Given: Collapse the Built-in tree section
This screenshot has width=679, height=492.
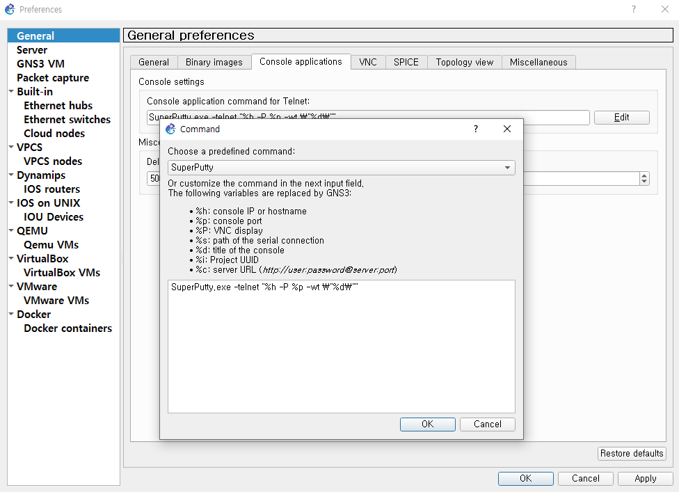Looking at the screenshot, I should pyautogui.click(x=11, y=91).
